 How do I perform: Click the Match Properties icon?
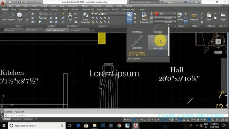(145, 18)
